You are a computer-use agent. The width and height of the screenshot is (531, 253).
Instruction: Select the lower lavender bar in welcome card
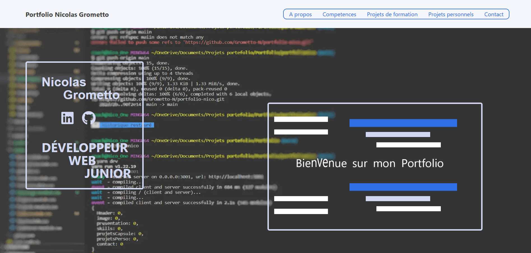click(x=398, y=199)
